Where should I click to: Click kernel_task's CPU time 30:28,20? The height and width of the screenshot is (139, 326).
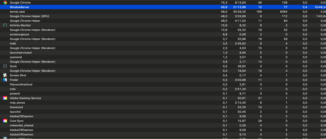239,12
